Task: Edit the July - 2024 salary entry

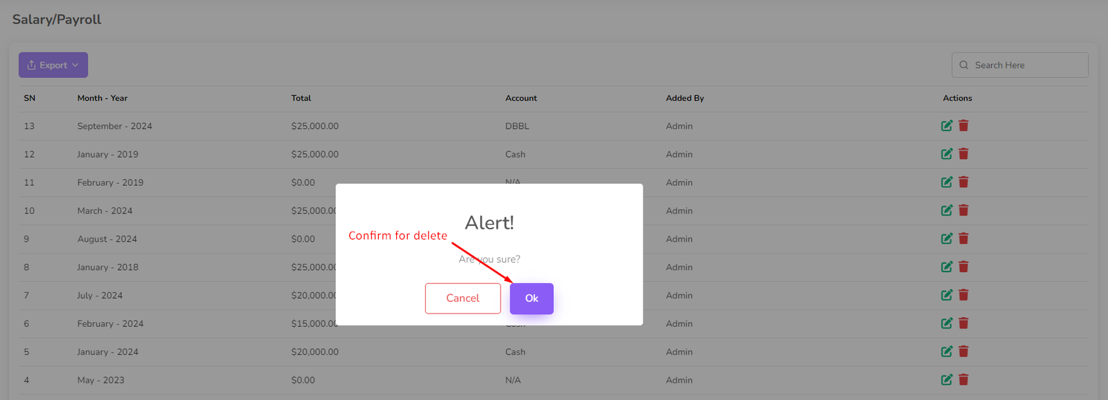Action: click(x=947, y=295)
